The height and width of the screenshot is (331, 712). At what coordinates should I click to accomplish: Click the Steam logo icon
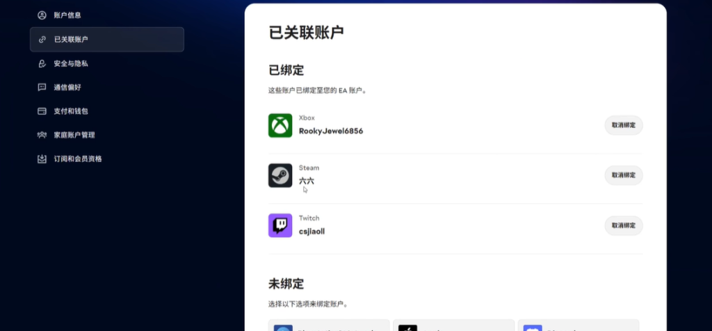pos(280,175)
